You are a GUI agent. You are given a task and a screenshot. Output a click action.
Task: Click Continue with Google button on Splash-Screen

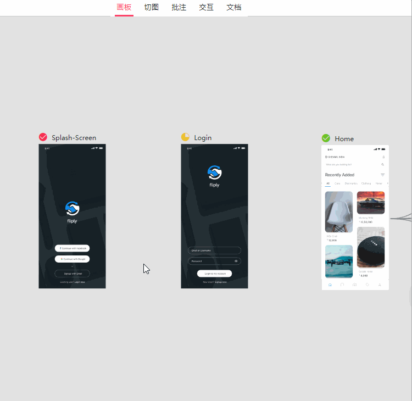point(73,259)
